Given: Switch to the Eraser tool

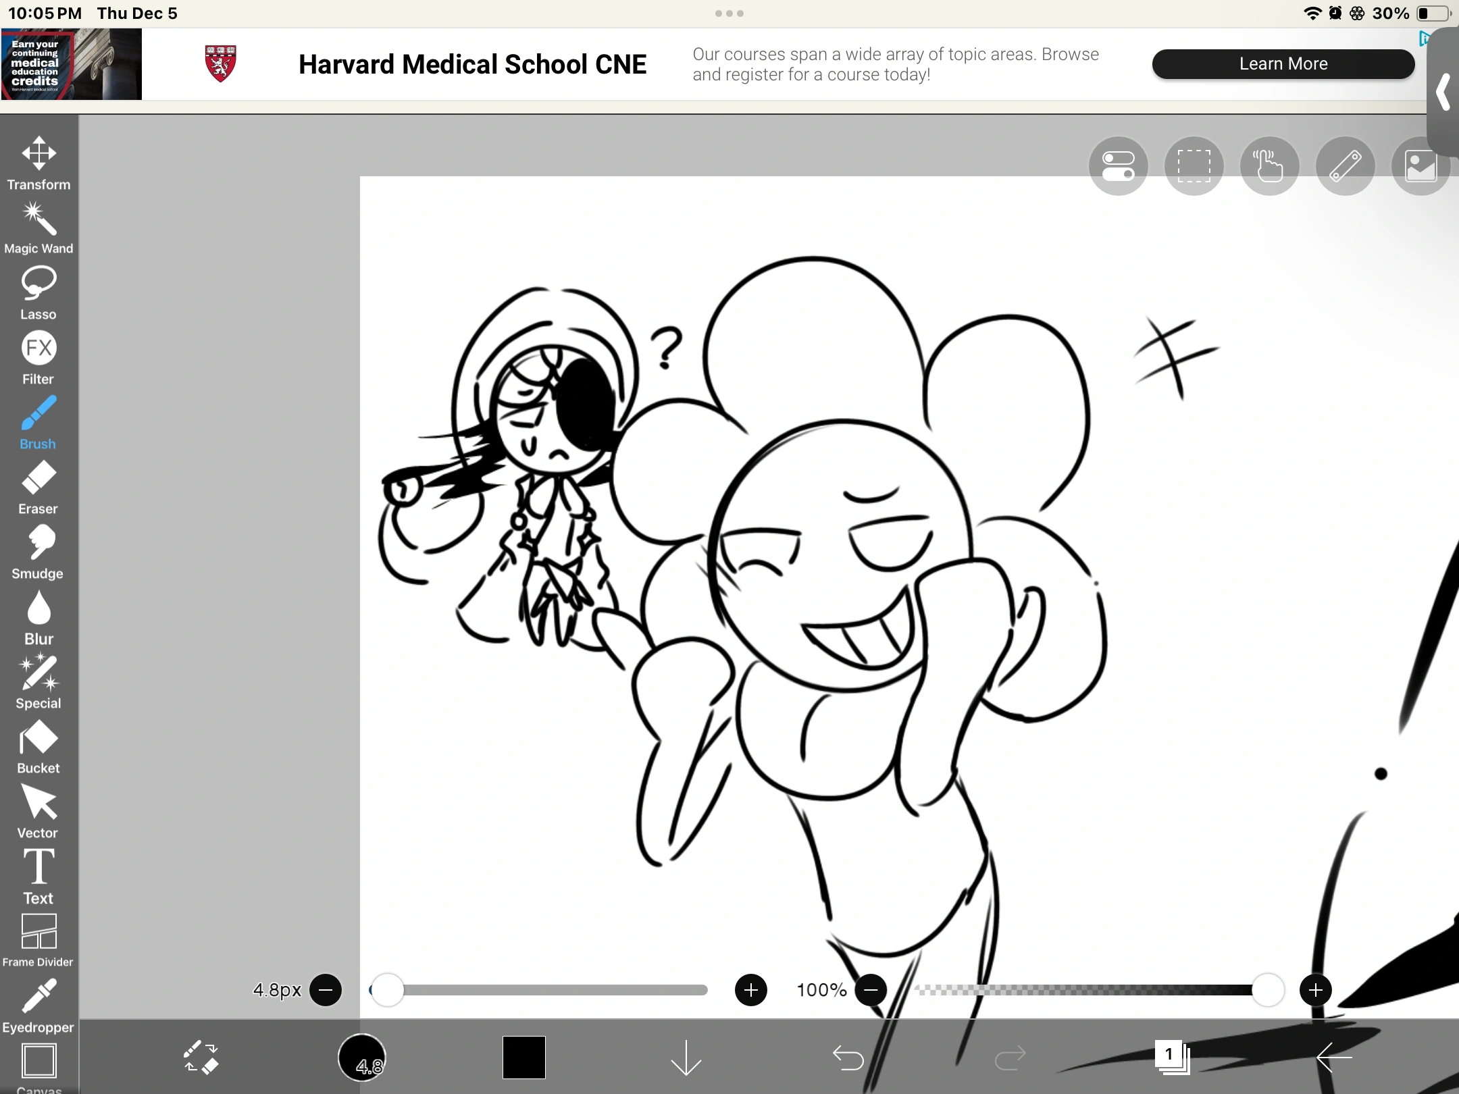Looking at the screenshot, I should pos(39,485).
